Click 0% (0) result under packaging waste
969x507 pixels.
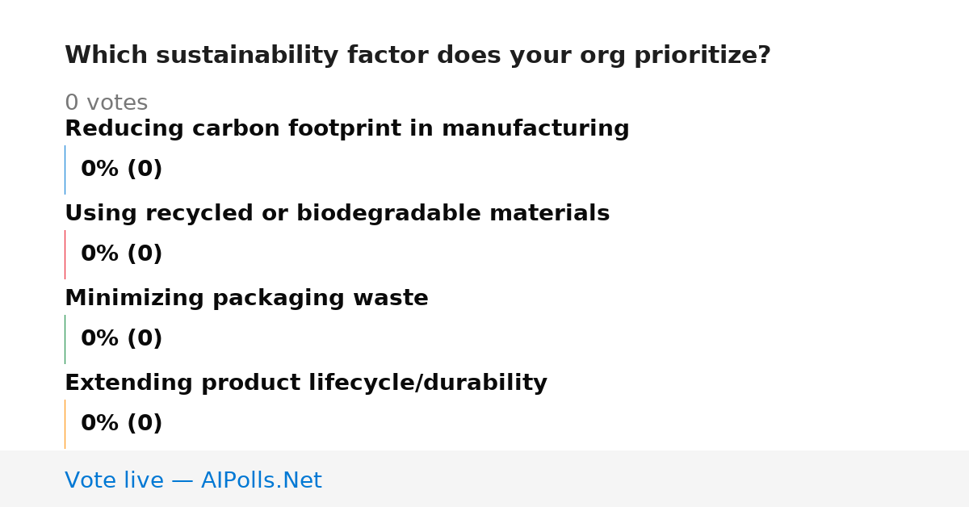121,339
